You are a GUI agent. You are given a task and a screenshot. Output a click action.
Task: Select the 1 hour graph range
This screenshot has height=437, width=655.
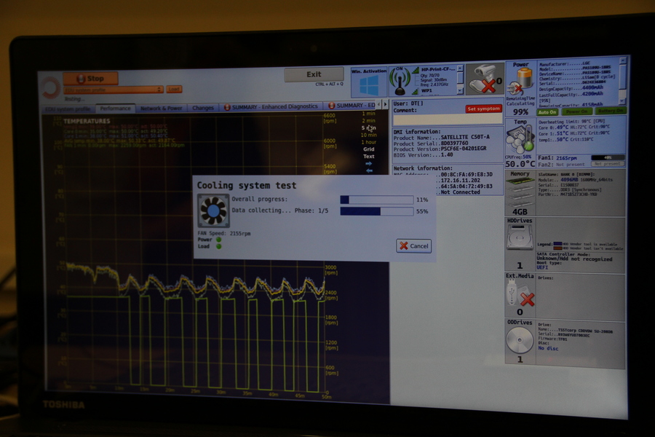[x=369, y=142]
